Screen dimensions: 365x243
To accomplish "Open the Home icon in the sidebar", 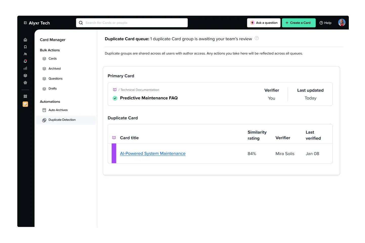I will coord(25,40).
